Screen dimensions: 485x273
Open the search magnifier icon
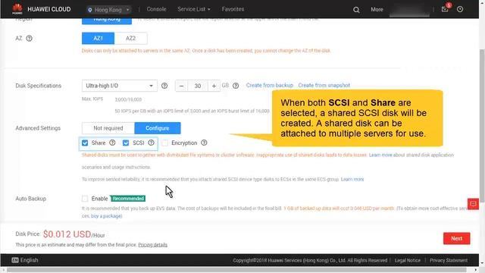356,10
